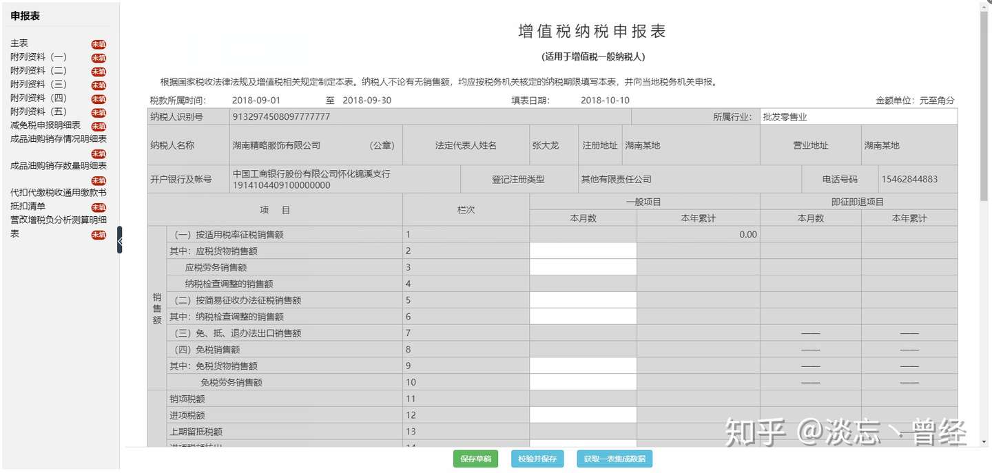The image size is (992, 473).
Task: Click the green 保存草稿 button
Action: (475, 459)
